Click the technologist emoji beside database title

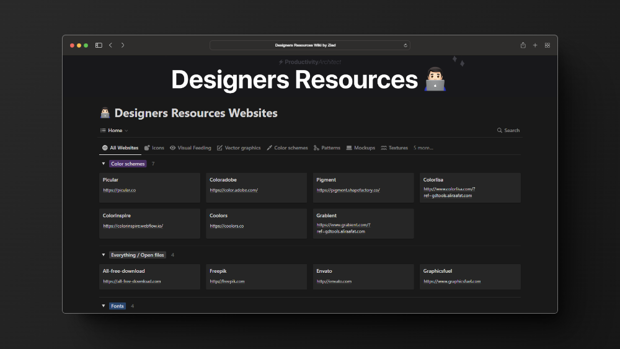pyautogui.click(x=105, y=113)
